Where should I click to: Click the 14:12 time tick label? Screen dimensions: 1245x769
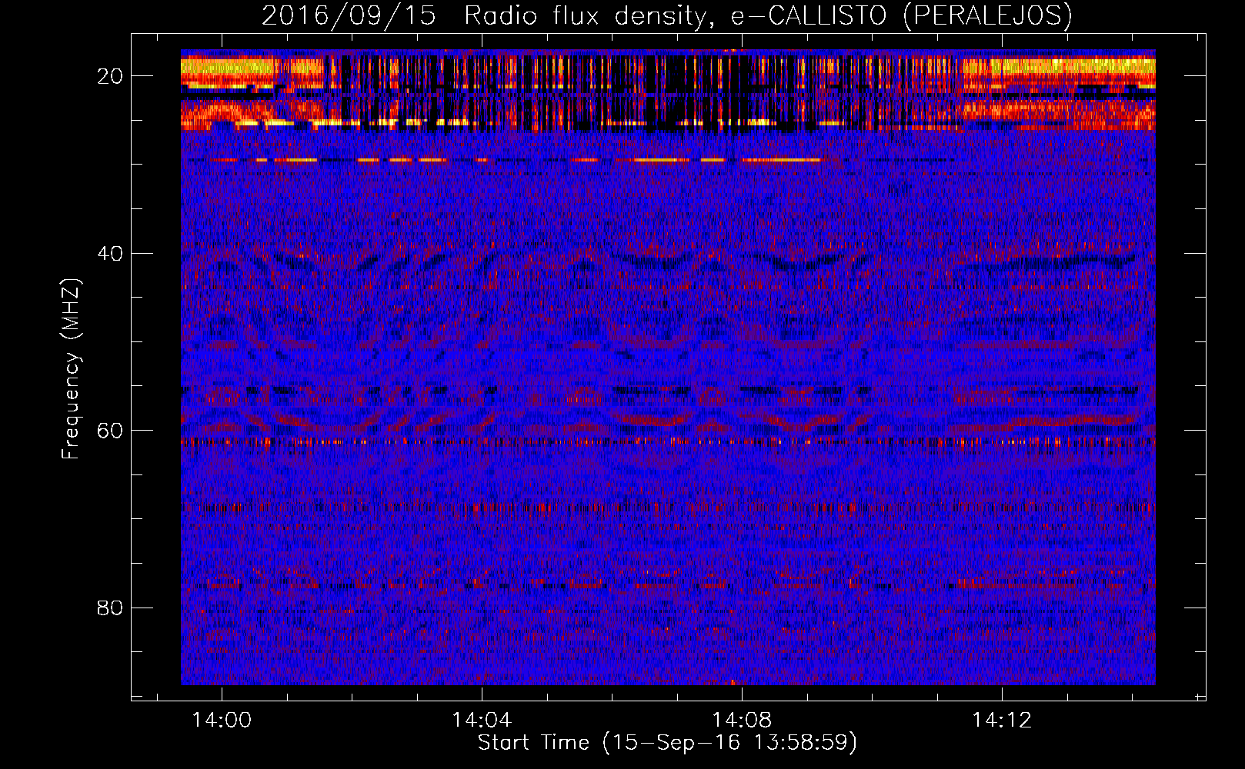click(1002, 721)
